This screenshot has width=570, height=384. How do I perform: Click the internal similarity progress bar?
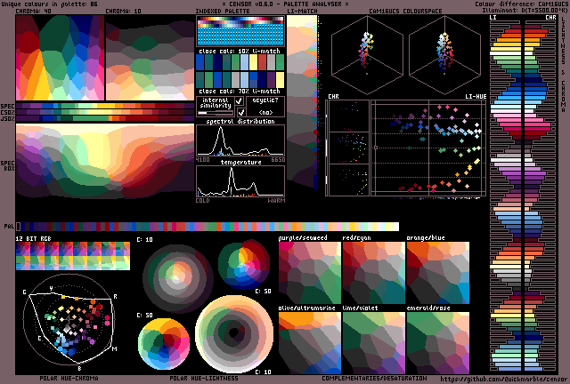pyautogui.click(x=216, y=113)
